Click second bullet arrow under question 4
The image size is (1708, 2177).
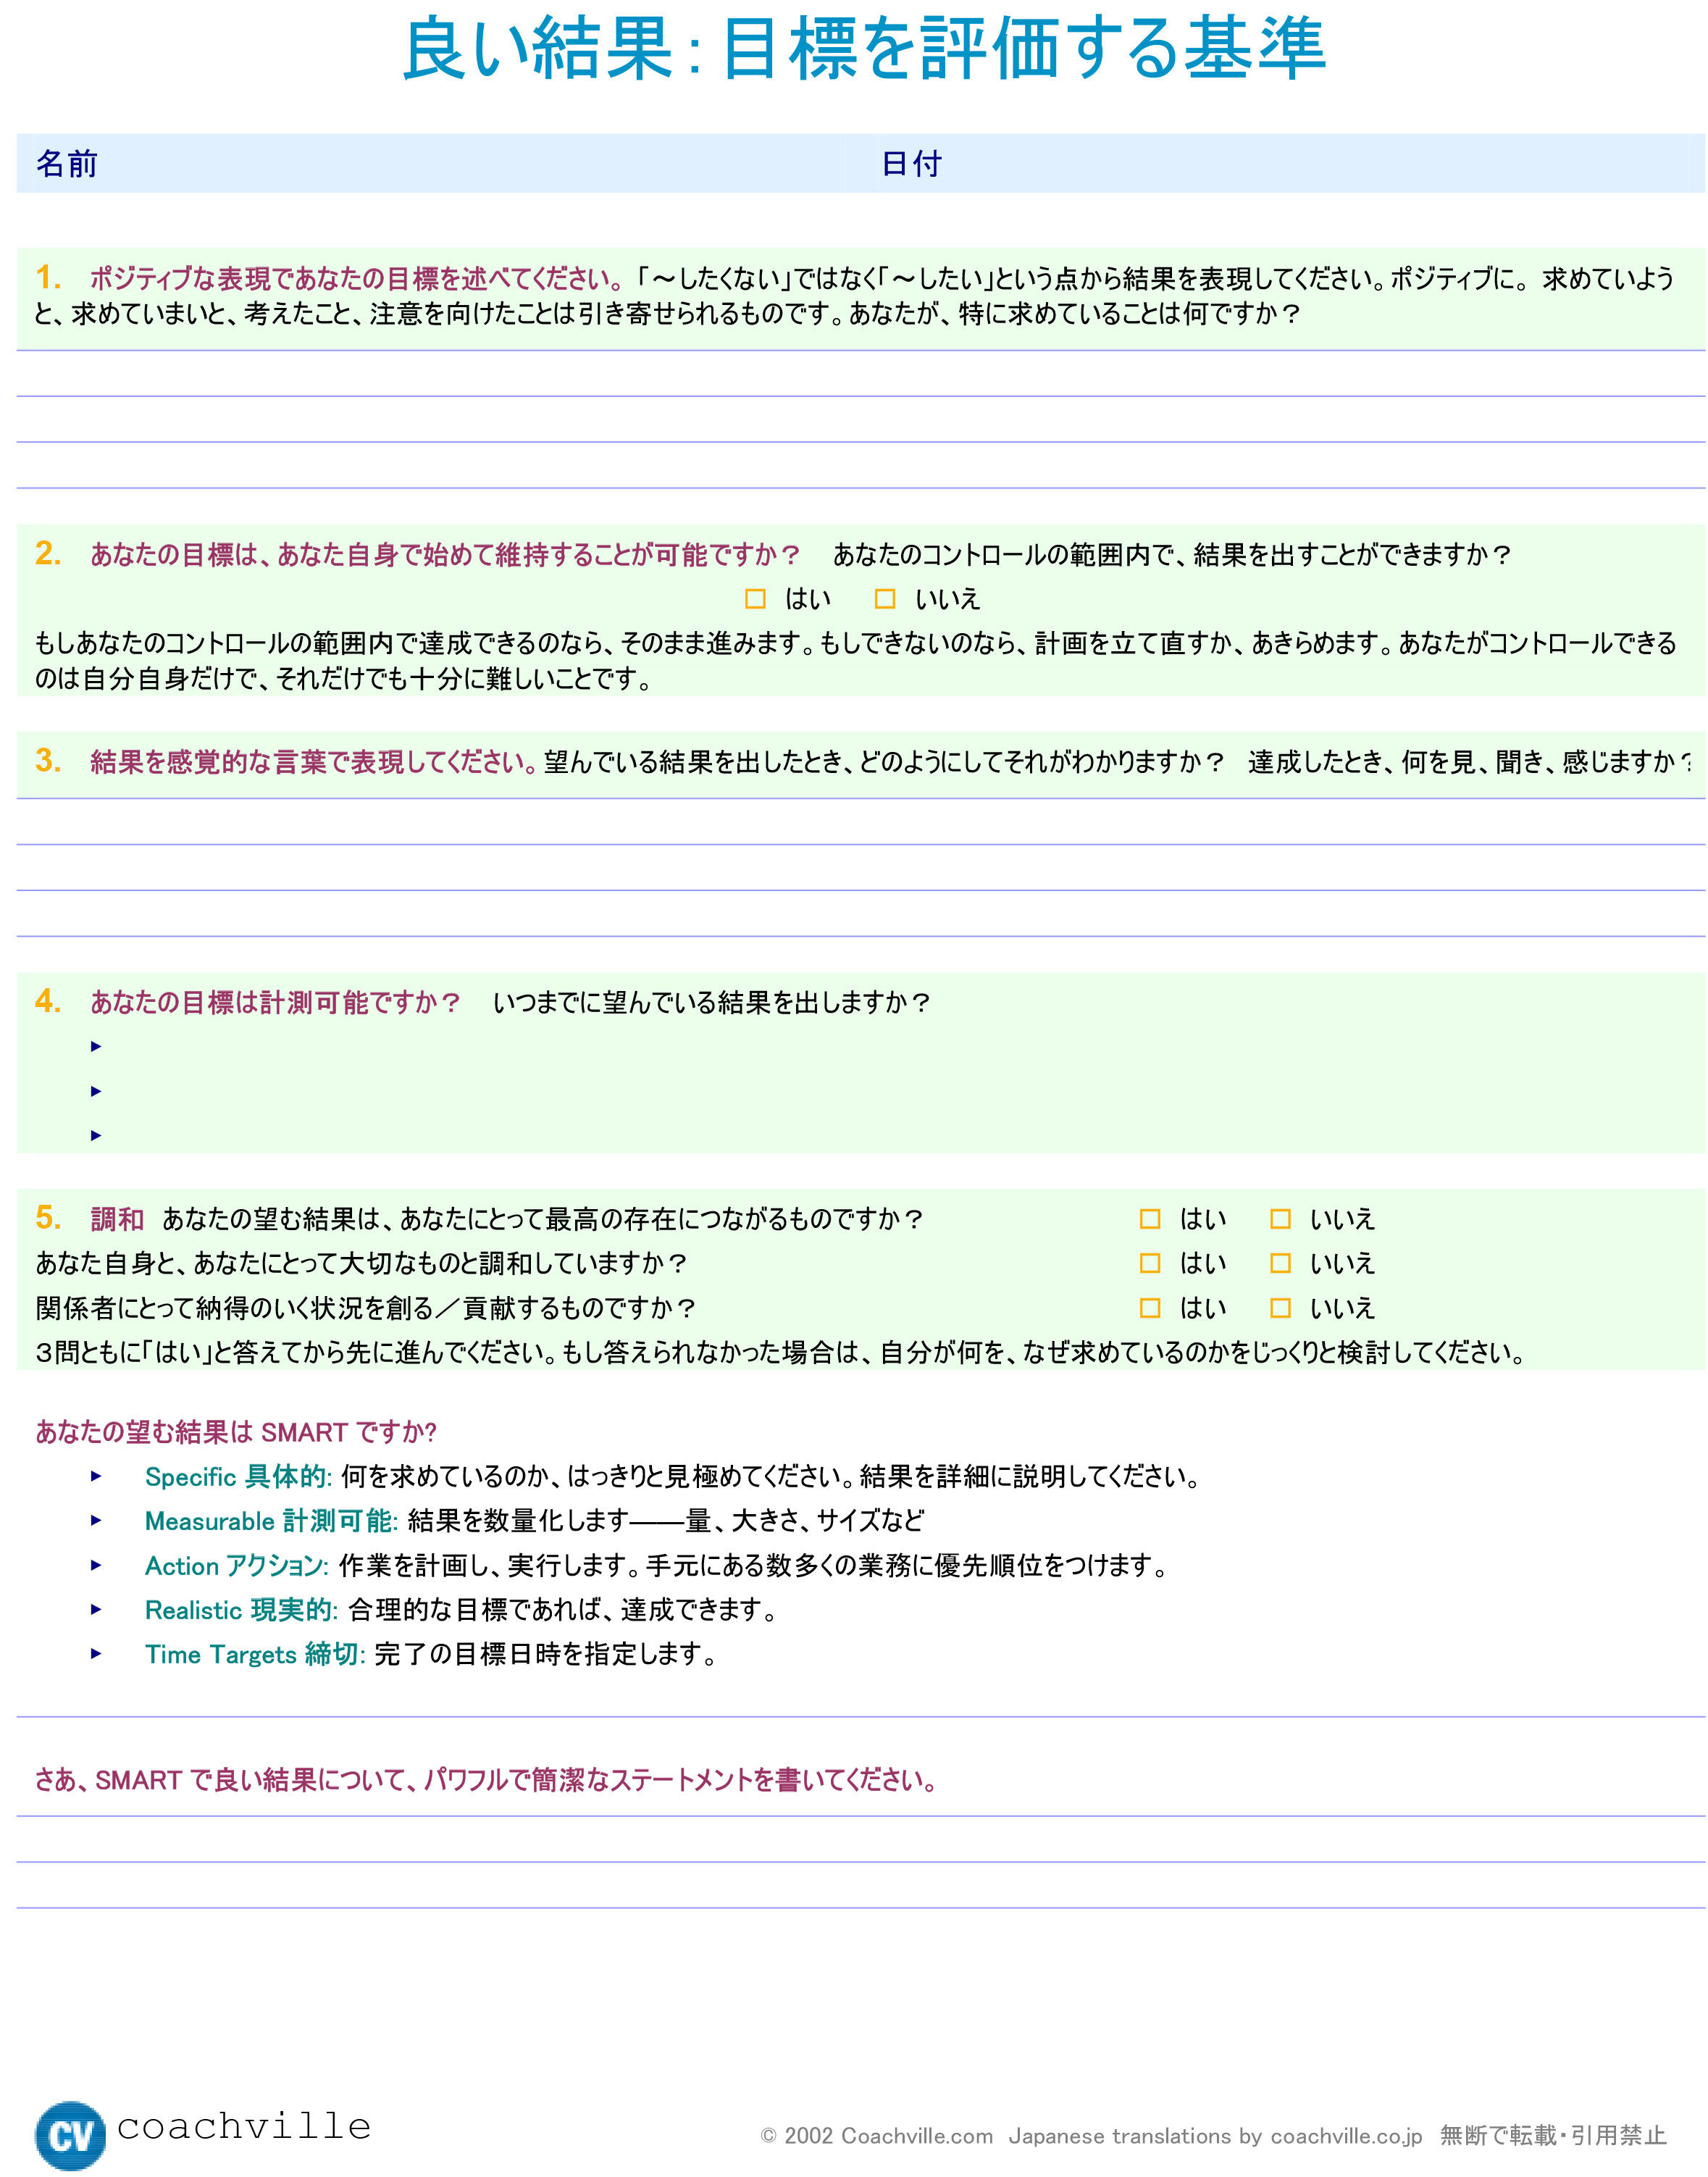tap(96, 1091)
